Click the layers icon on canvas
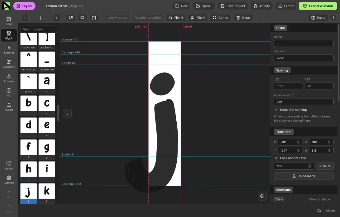The image size is (340, 217). click(262, 196)
